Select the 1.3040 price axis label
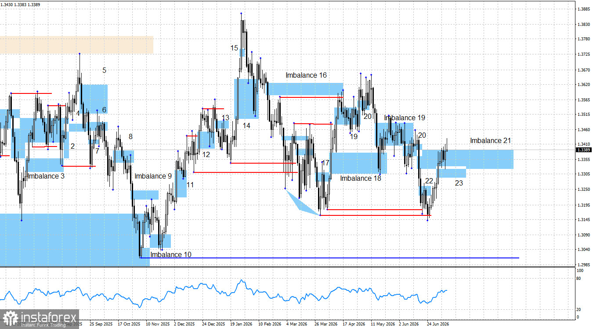Viewport: 593px width, 329px height. (583, 250)
